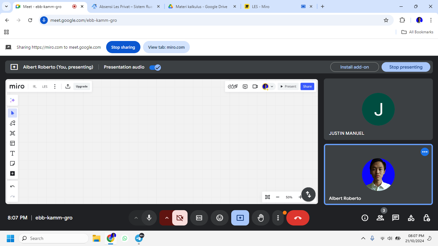Open the Windows Start menu
The width and height of the screenshot is (438, 246).
(x=10, y=238)
